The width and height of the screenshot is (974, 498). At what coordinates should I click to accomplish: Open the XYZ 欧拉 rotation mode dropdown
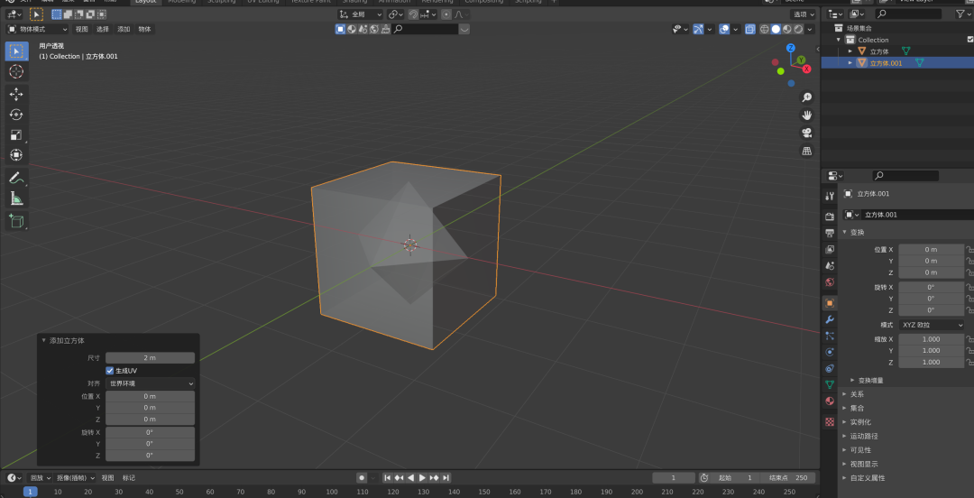pyautogui.click(x=931, y=325)
